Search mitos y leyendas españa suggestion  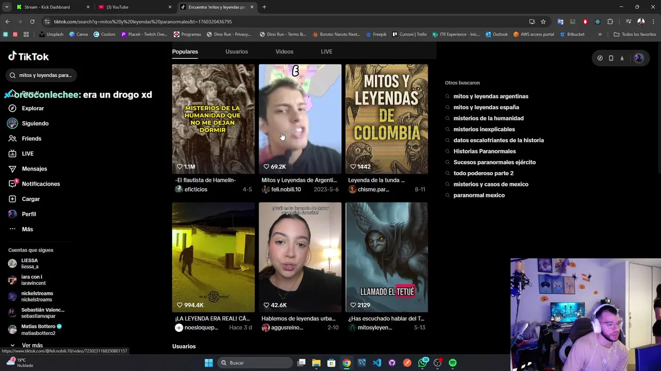click(x=486, y=107)
